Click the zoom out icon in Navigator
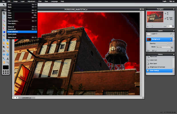This screenshot has height=114, width=177. 148,26
